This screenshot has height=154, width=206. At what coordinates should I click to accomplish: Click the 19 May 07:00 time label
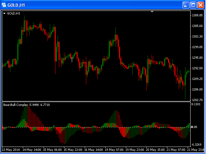click(114, 150)
